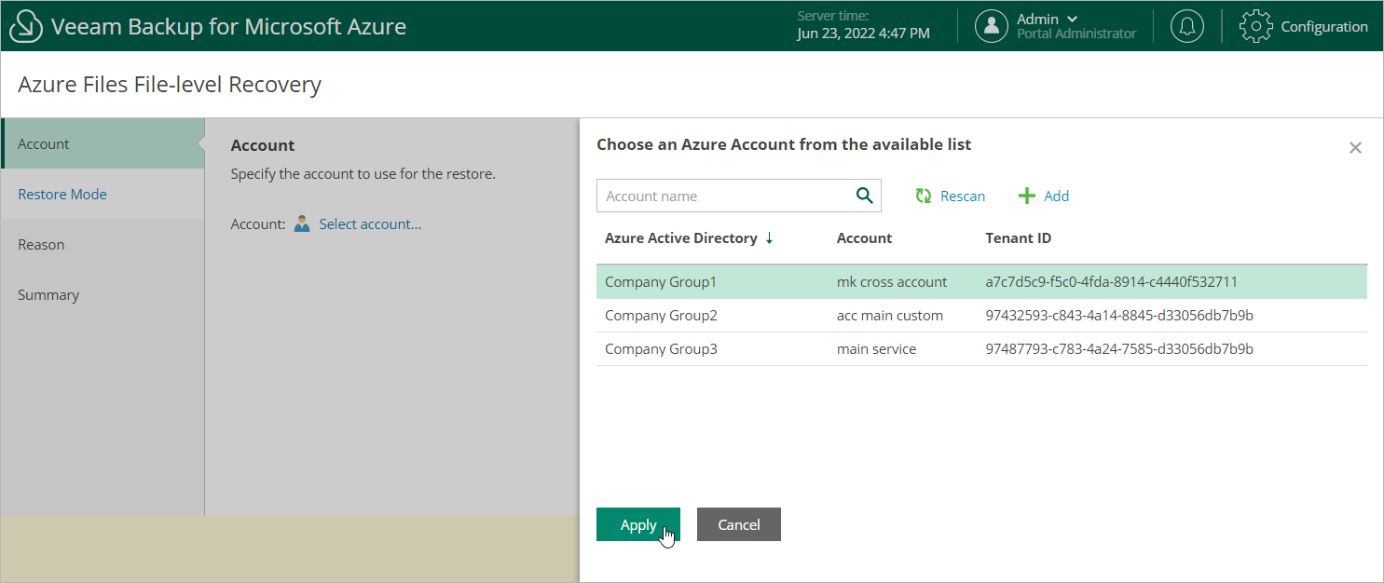Image resolution: width=1384 pixels, height=583 pixels.
Task: Click the Select account link
Action: (x=370, y=224)
